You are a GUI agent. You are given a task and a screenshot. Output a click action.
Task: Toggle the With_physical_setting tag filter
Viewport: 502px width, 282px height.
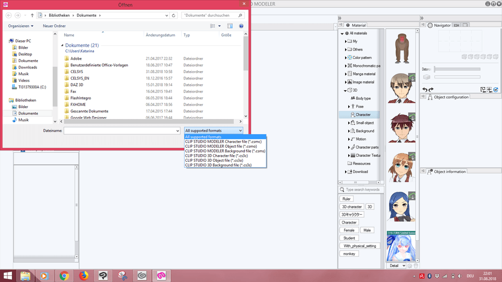tap(359, 246)
